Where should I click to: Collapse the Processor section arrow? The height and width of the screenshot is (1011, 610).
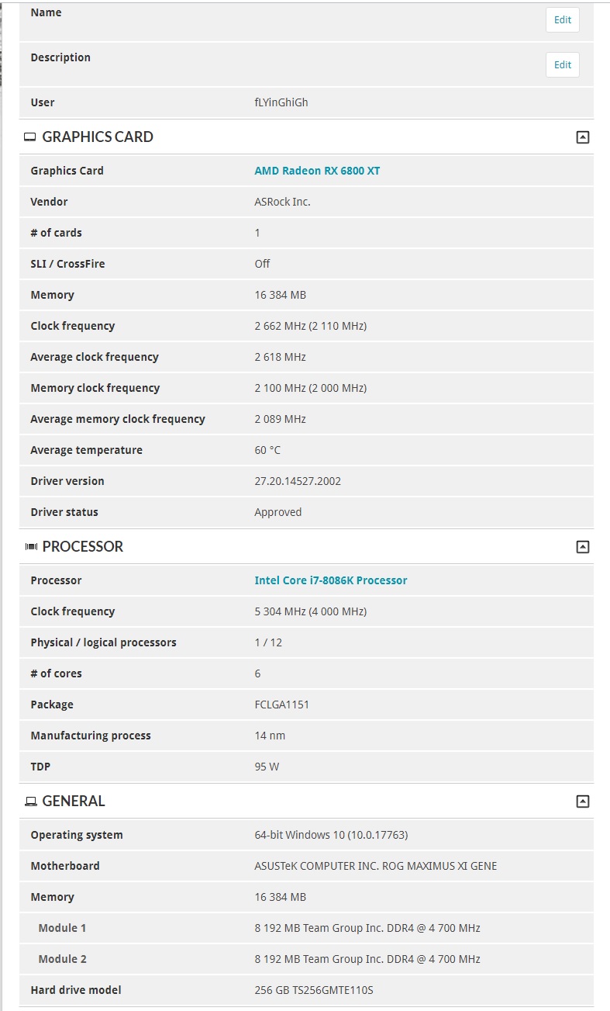(x=583, y=547)
